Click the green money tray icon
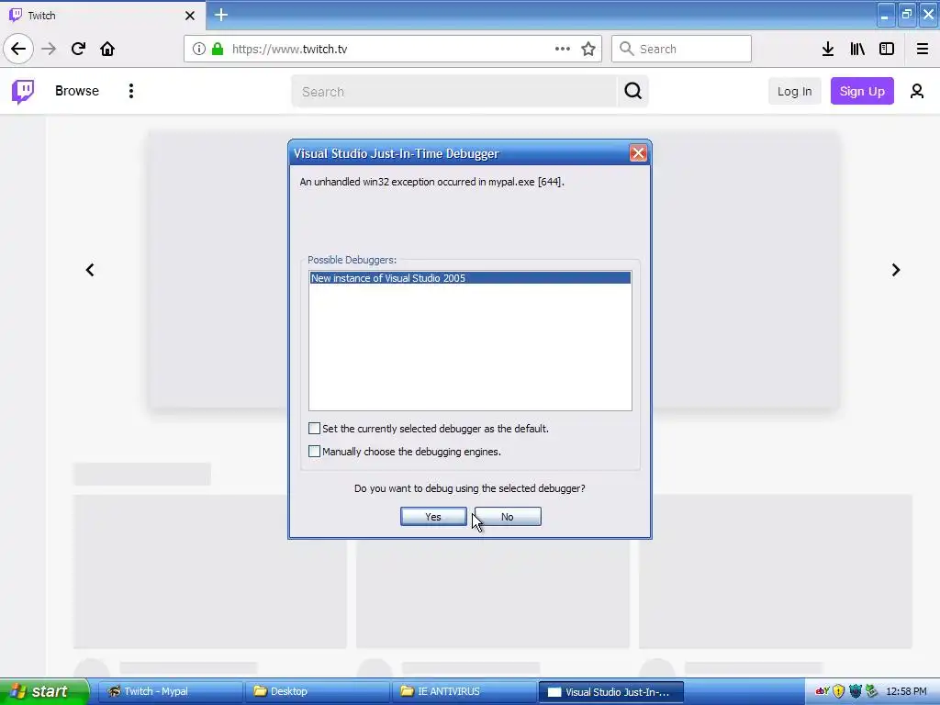The image size is (940, 705). (872, 691)
